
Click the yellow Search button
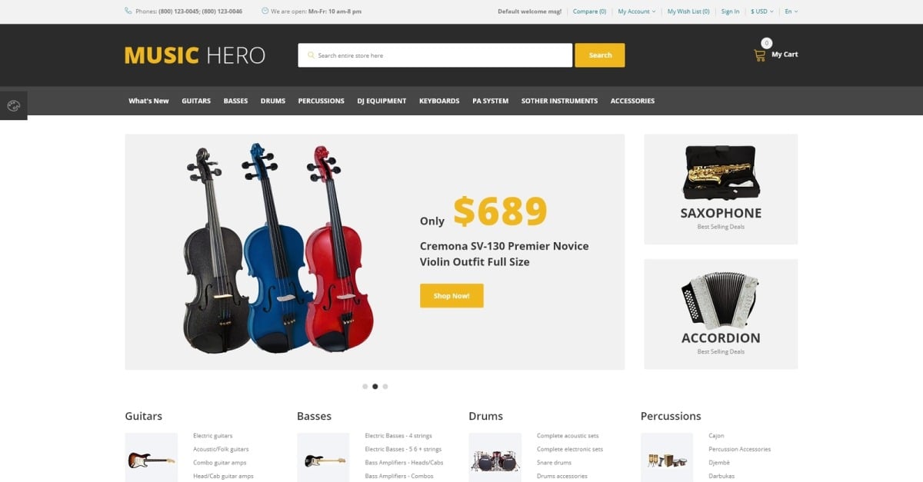pyautogui.click(x=600, y=55)
